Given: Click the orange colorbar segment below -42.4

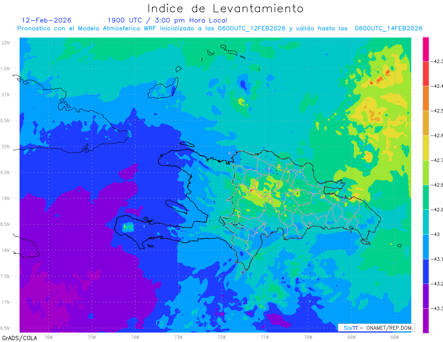Looking at the screenshot, I should tap(426, 98).
